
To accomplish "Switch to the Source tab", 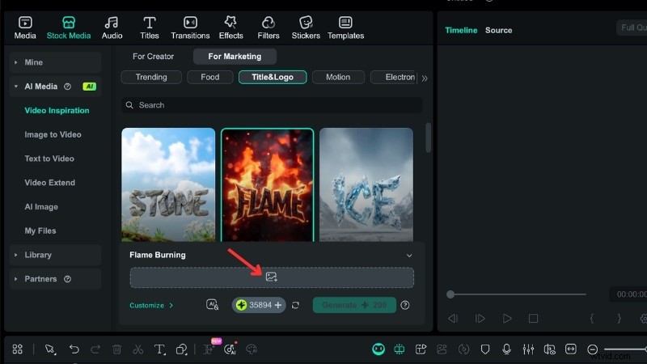I will [498, 30].
